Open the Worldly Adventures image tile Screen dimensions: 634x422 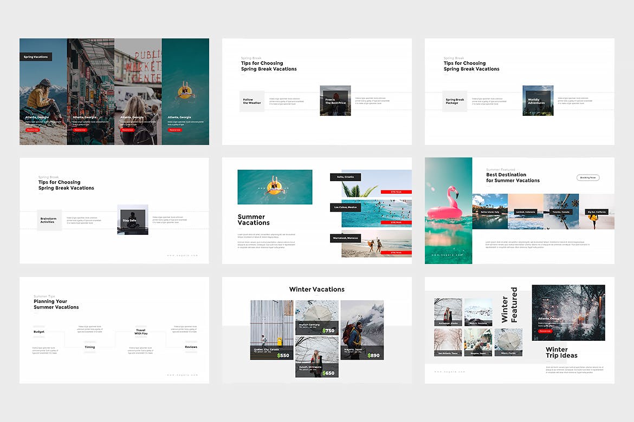pyautogui.click(x=538, y=101)
